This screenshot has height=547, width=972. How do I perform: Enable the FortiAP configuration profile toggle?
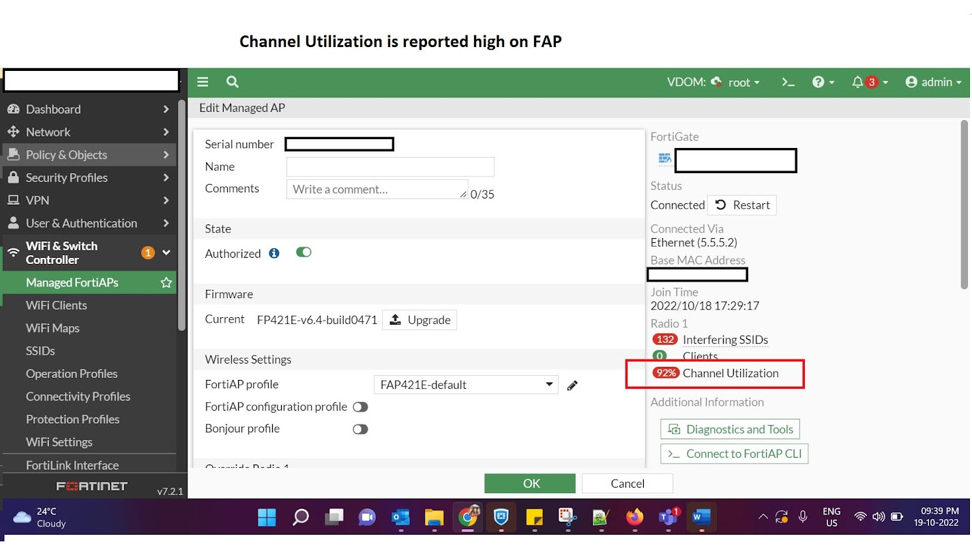(x=360, y=407)
